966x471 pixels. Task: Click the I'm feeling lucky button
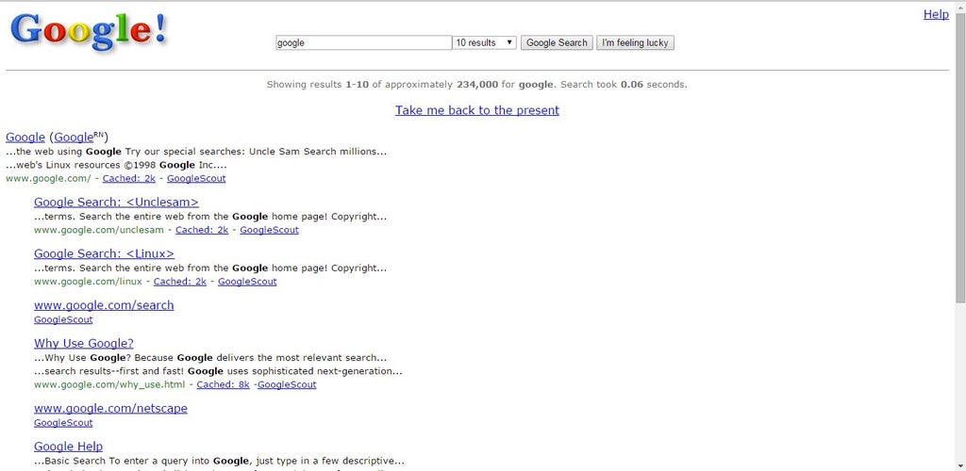pos(635,42)
